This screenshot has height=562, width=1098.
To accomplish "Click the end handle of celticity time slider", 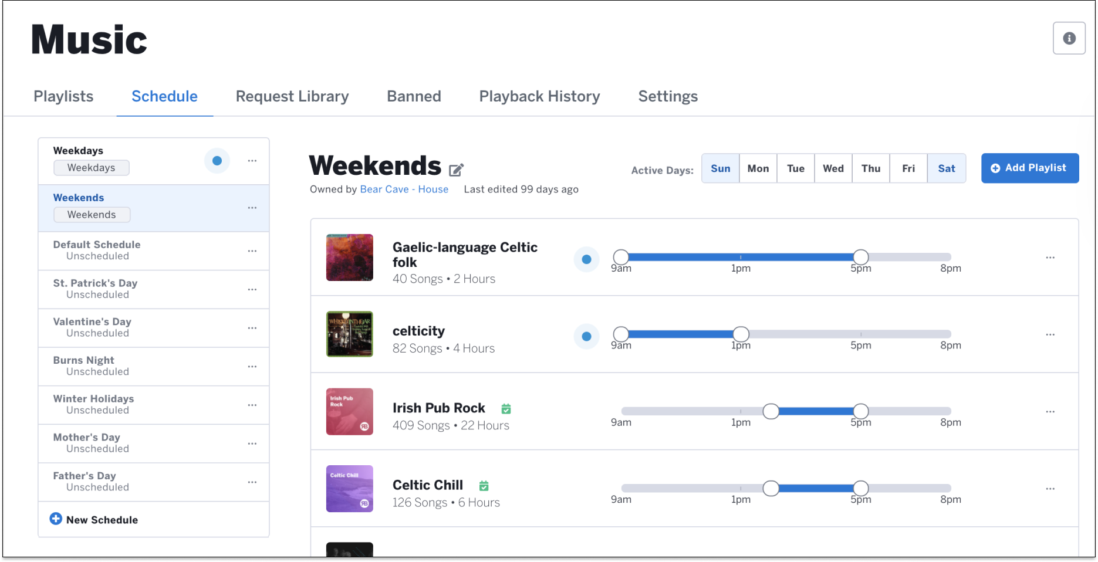I will pyautogui.click(x=741, y=334).
